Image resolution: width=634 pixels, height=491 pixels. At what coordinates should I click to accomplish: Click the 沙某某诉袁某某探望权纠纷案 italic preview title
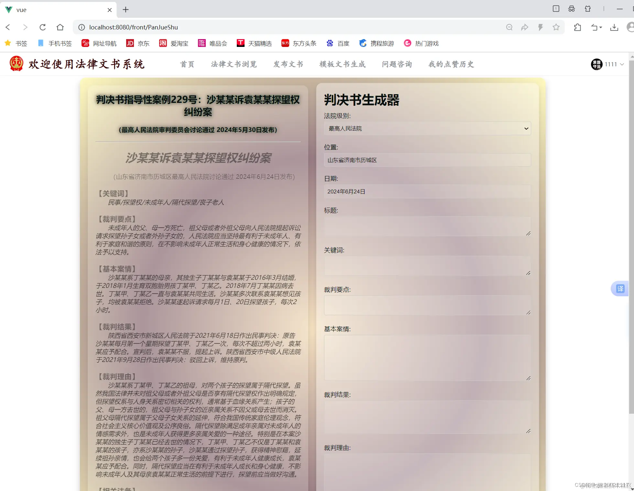point(198,158)
